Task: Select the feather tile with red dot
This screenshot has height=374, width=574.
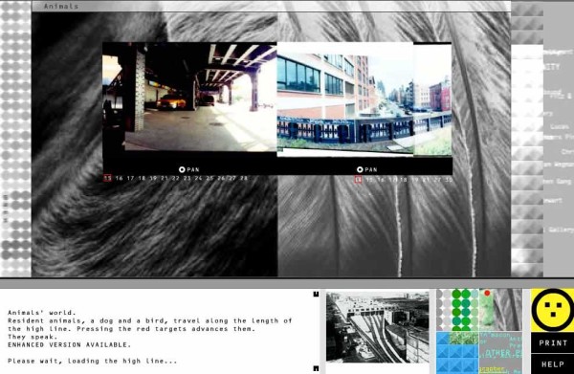Action: [x=500, y=310]
